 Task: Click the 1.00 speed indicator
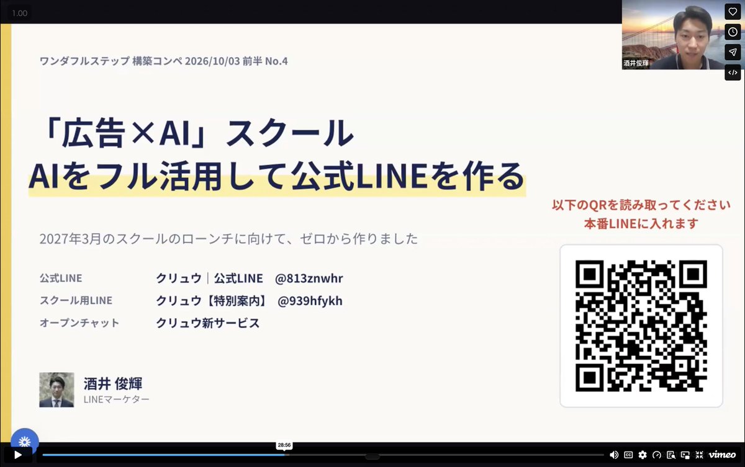(x=20, y=13)
